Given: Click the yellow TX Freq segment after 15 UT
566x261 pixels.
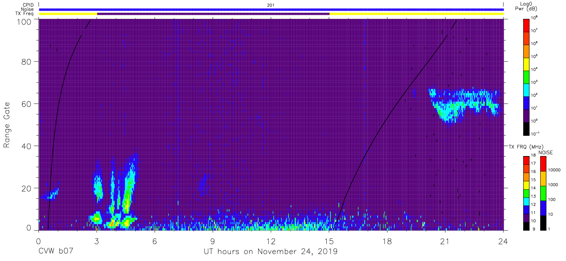Looking at the screenshot, I should (417, 14).
